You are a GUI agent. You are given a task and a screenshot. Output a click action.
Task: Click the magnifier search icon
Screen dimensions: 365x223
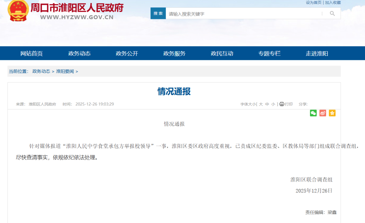pos(332,13)
